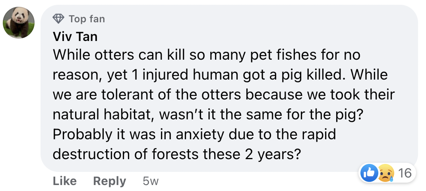The image size is (426, 191).
Task: Click the blue thumbs-up reaction icon
Action: click(x=369, y=173)
